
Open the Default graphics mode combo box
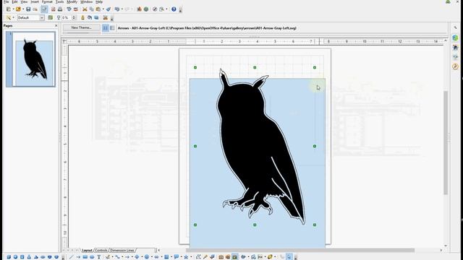30,17
